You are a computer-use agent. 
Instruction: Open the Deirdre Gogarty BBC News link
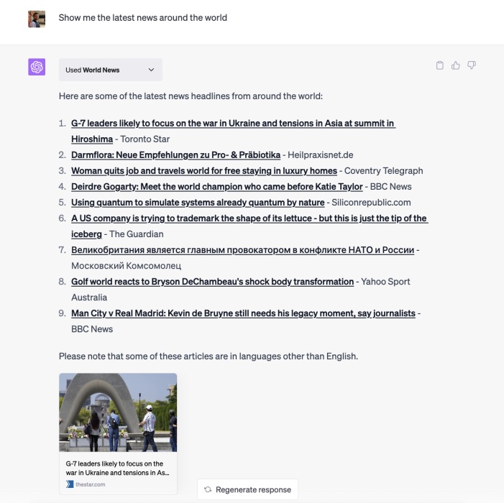click(x=217, y=186)
